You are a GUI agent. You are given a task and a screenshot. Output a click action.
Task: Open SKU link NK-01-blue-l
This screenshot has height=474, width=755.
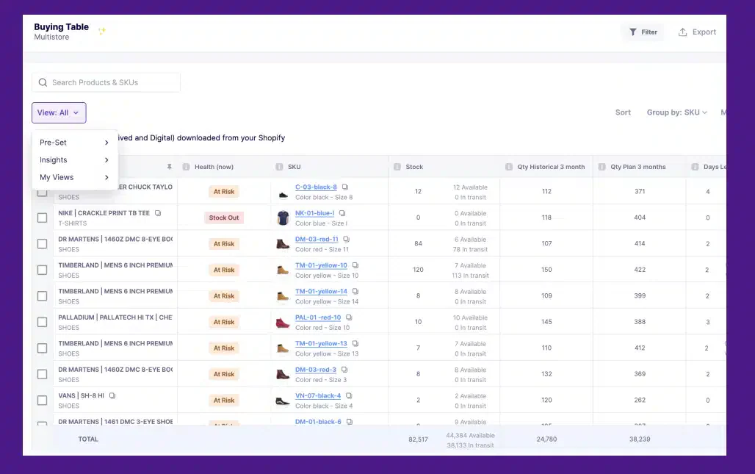tap(314, 213)
